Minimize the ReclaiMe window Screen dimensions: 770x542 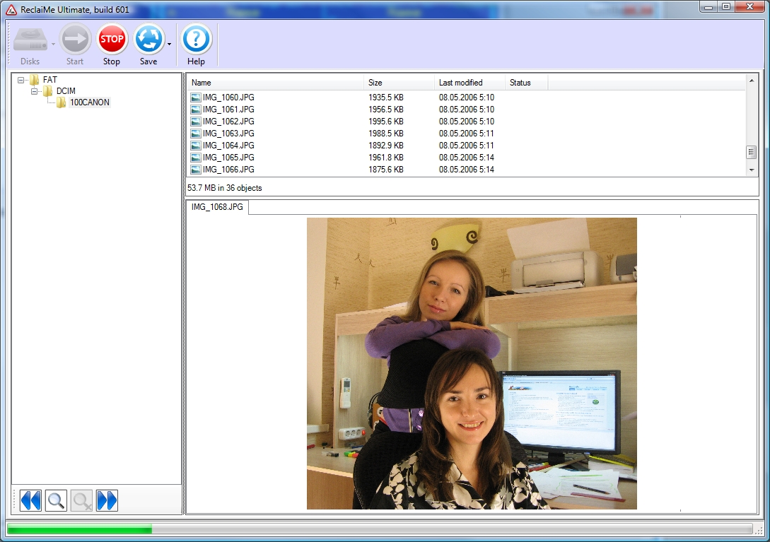708,7
